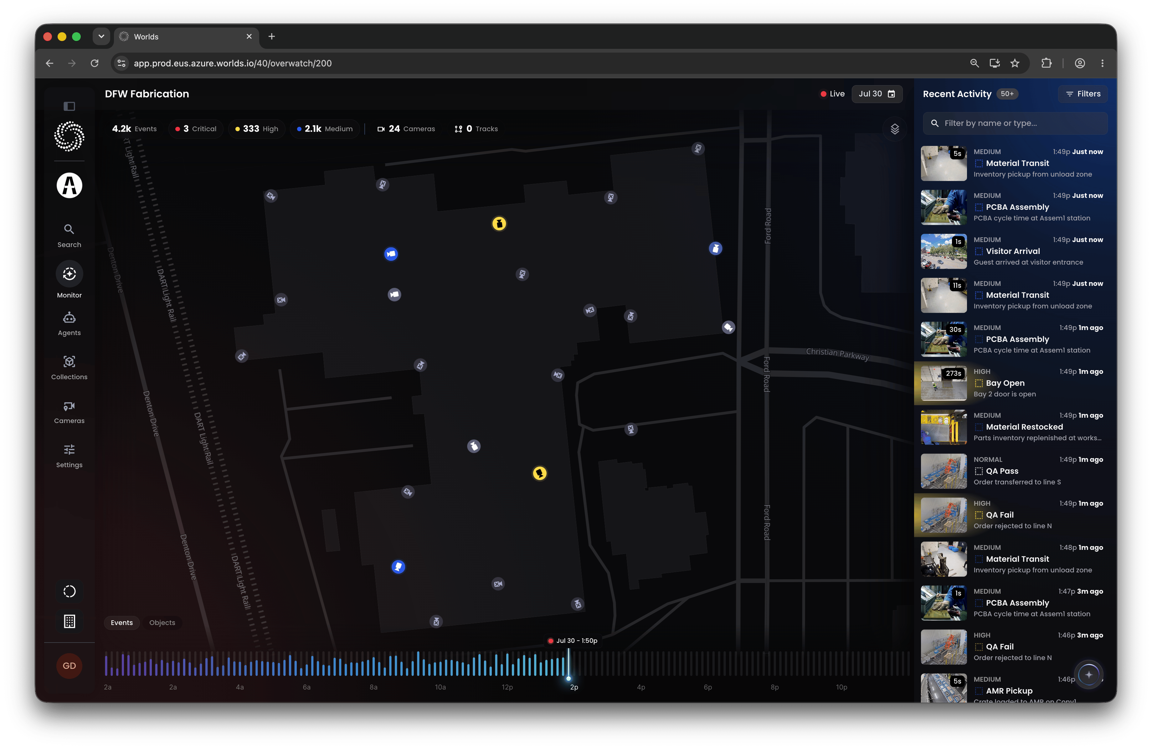The height and width of the screenshot is (749, 1152).
Task: Open the Jul 30 date picker
Action: [x=877, y=94]
